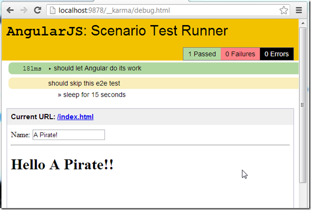Expand the triangle before 'should let Angular do its work'
Image resolution: width=311 pixels, height=210 pixels.
50,69
